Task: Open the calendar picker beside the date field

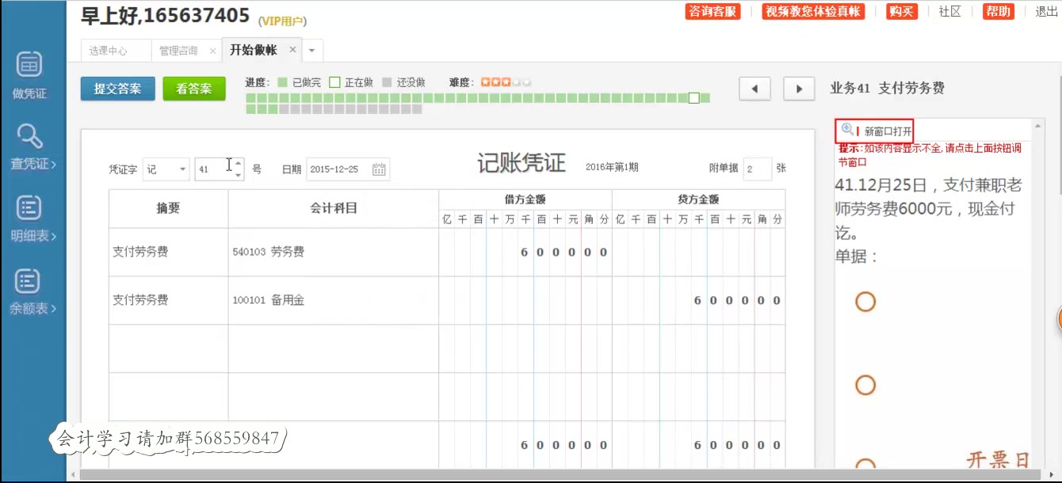Action: (x=378, y=169)
